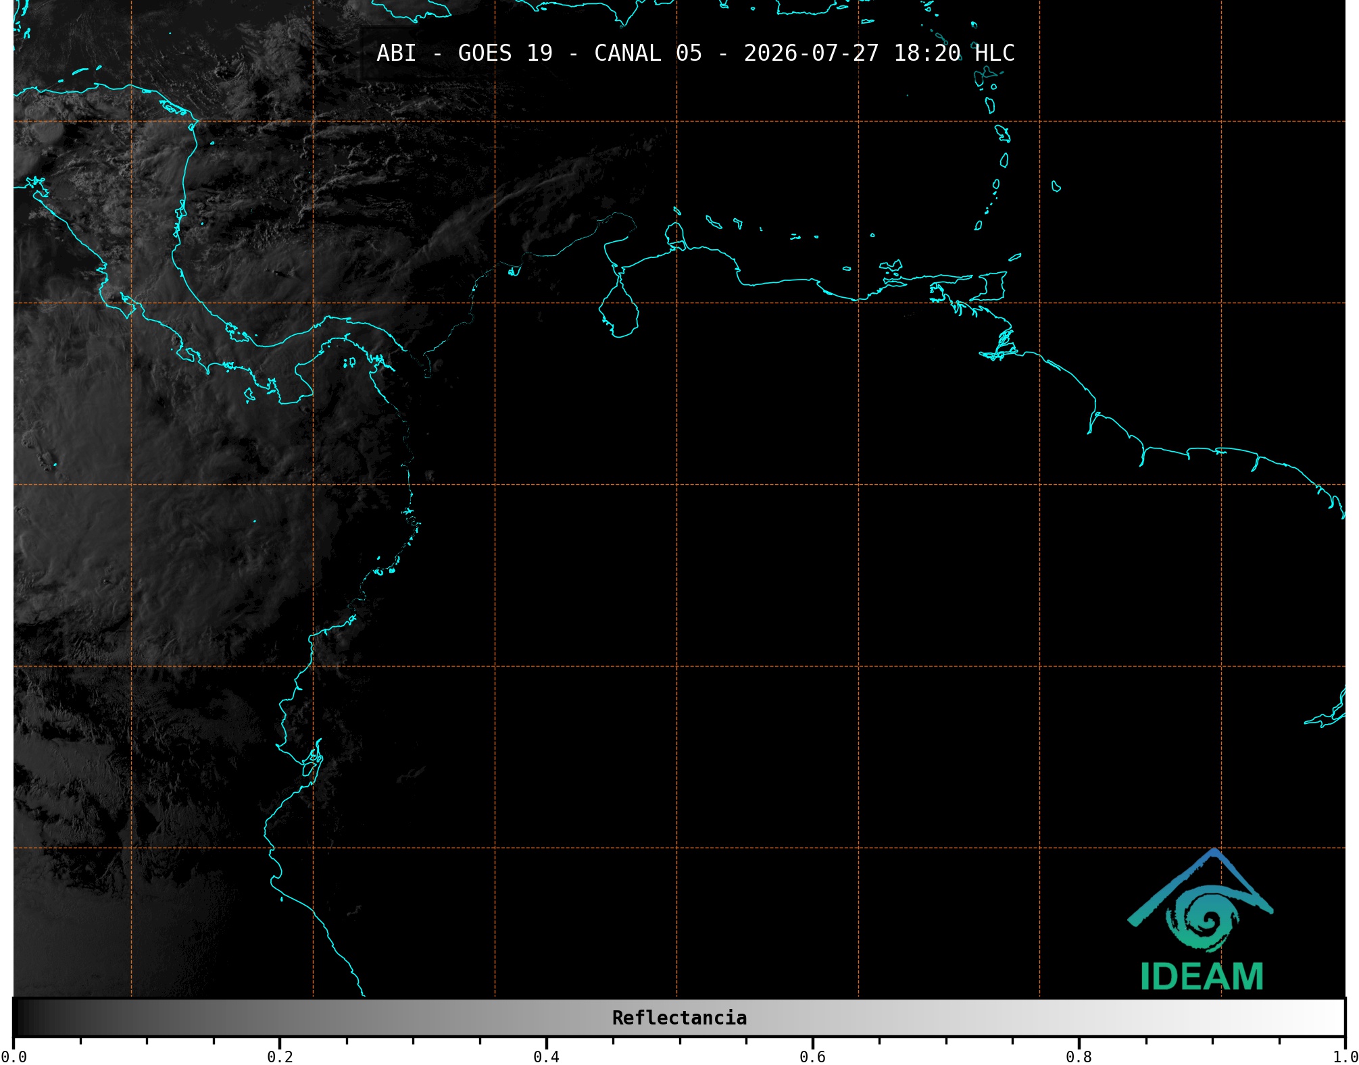Click the '0.8' colorbar tick label
The width and height of the screenshot is (1359, 1065).
pos(1079,1057)
